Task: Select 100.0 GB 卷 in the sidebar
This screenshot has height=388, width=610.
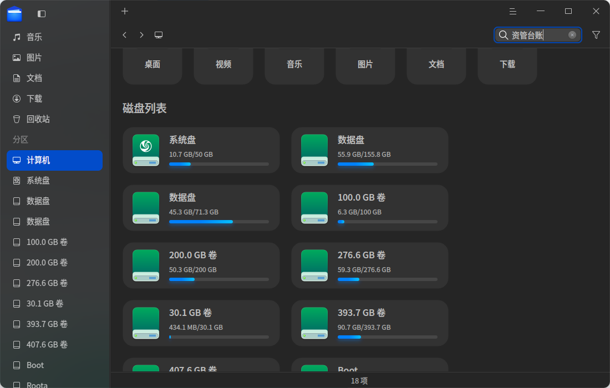Action: [x=54, y=242]
